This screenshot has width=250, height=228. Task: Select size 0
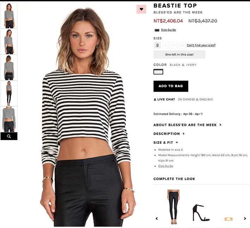coord(157,45)
